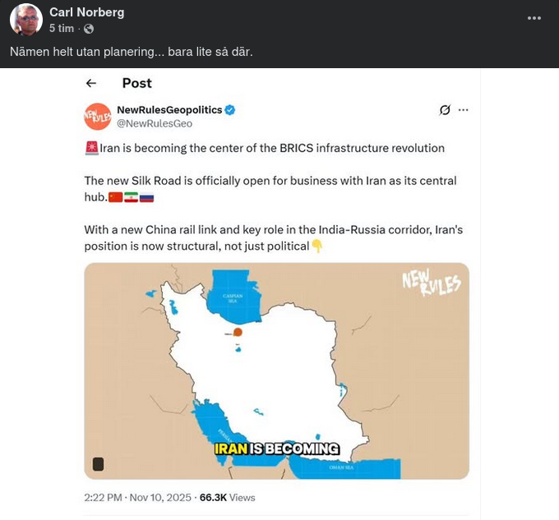The width and height of the screenshot is (559, 520).
Task: Click Carl Norberg's profile picture
Action: tap(26, 20)
